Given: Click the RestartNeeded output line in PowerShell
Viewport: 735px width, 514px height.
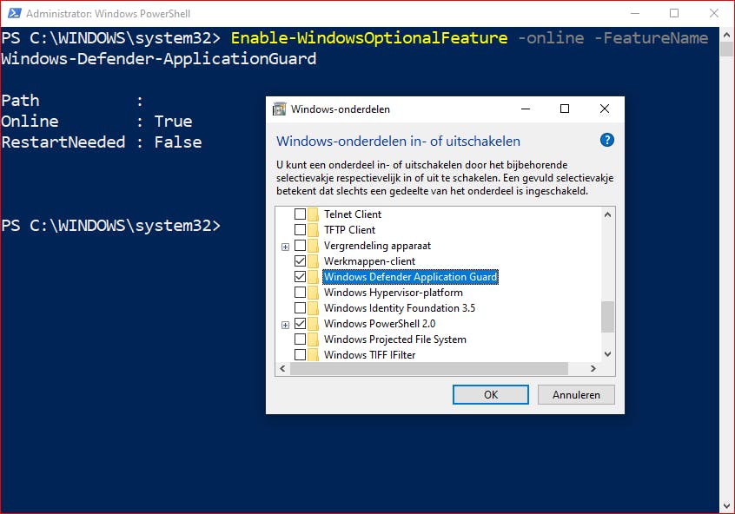Looking at the screenshot, I should pyautogui.click(x=102, y=142).
